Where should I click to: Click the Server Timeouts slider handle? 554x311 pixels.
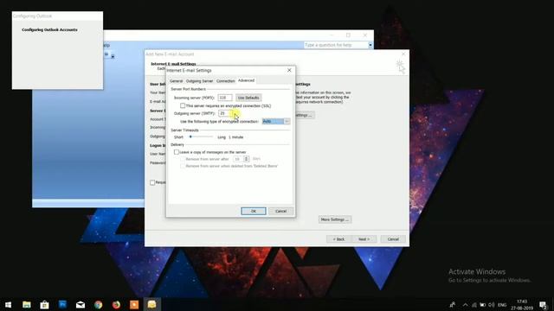pyautogui.click(x=190, y=136)
